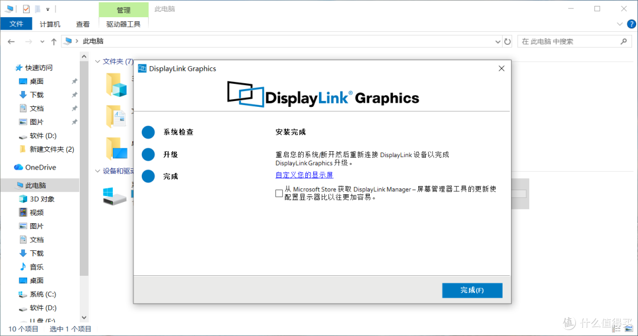Image resolution: width=638 pixels, height=336 pixels.
Task: Open pinned 图片 under quick access
Action: tap(37, 122)
